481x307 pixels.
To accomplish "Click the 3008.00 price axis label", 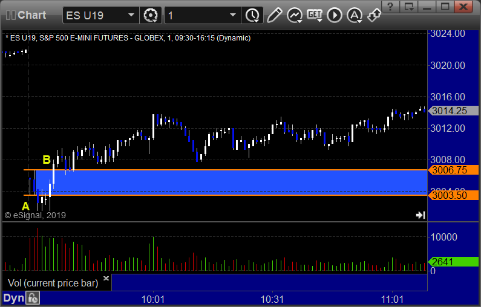I will pyautogui.click(x=448, y=160).
